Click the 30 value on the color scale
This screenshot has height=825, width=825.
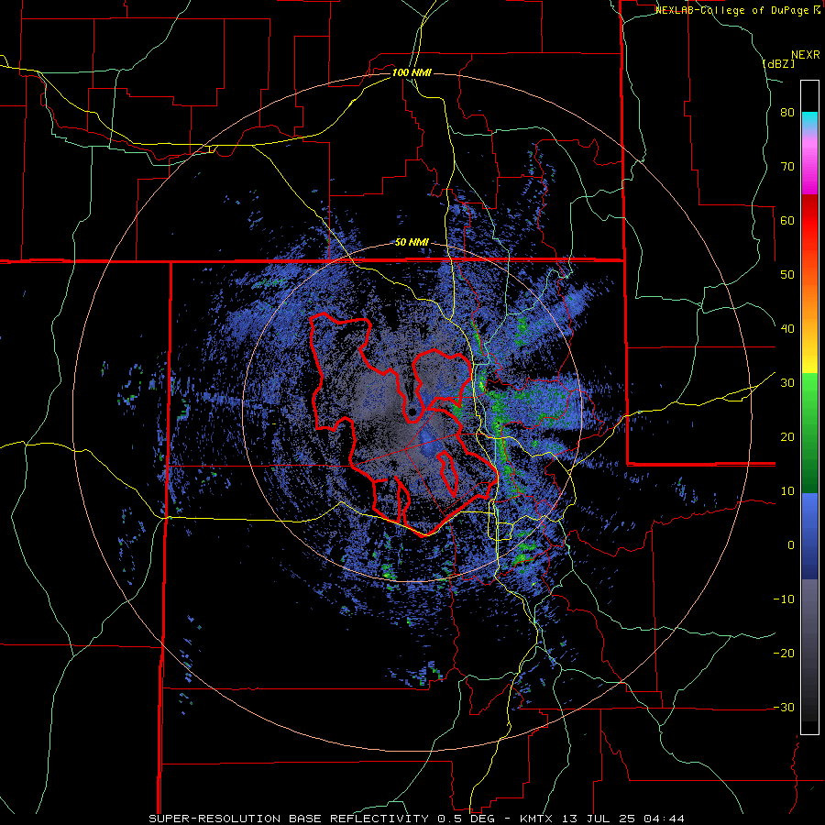coord(787,383)
